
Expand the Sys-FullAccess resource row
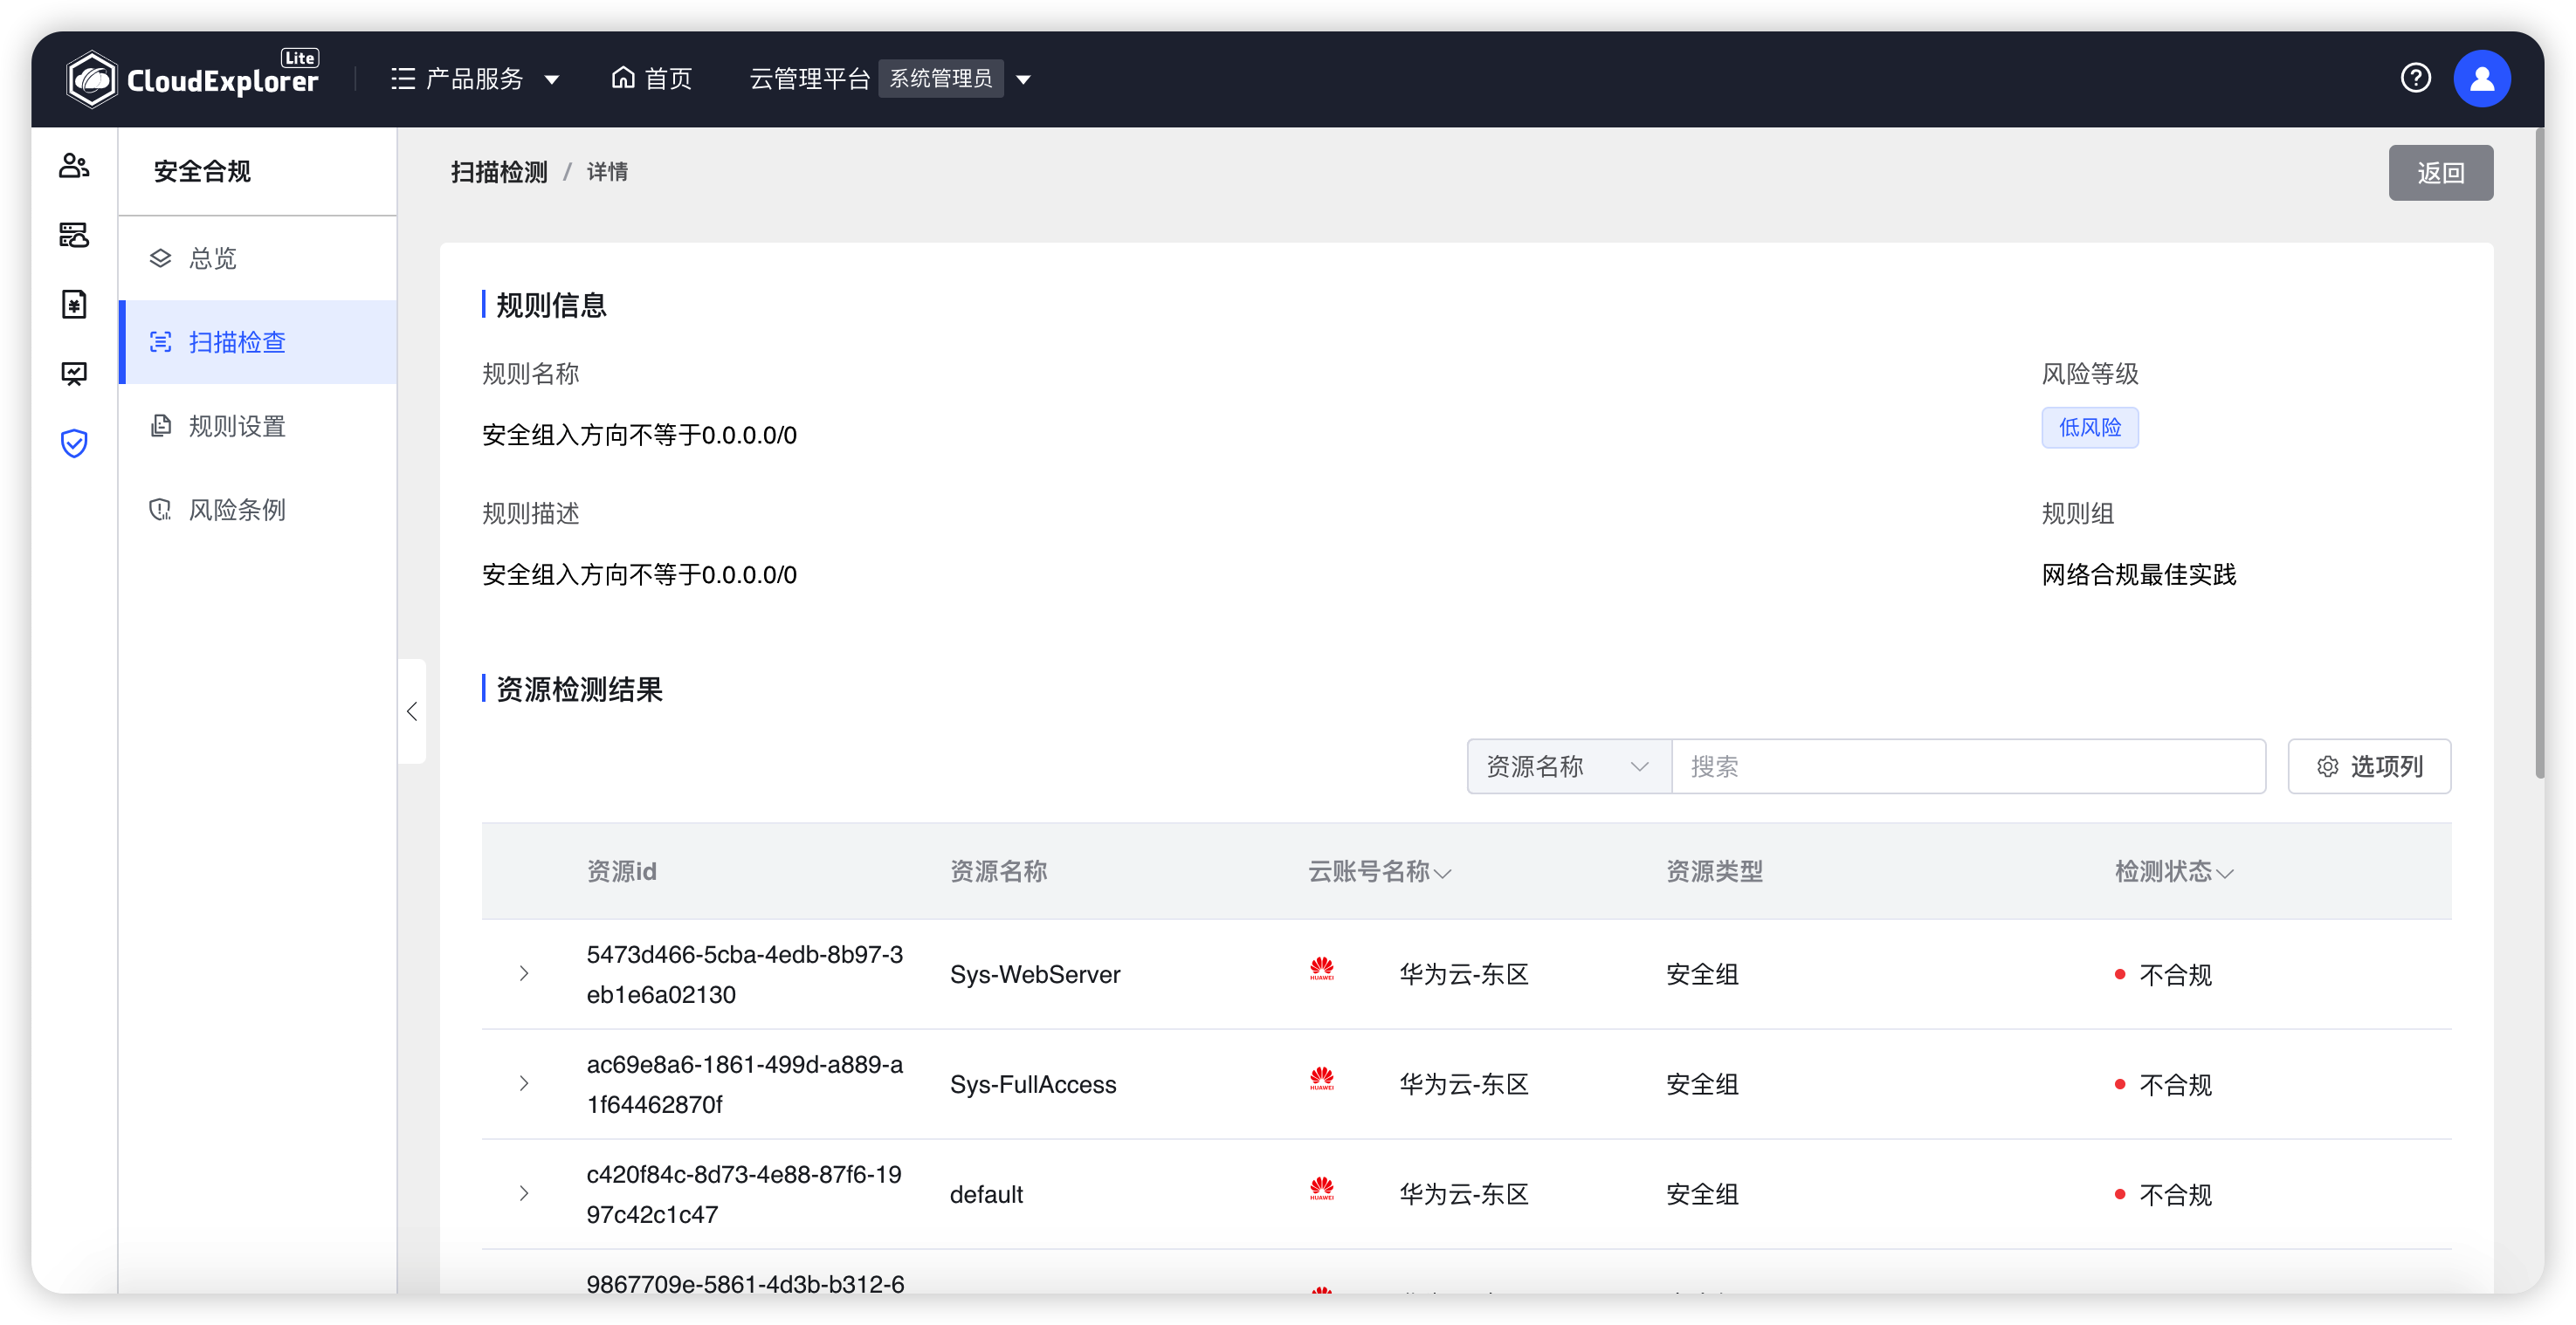[x=523, y=1084]
